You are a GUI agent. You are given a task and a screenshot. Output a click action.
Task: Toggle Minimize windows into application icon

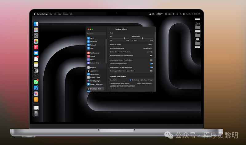pos(151,55)
